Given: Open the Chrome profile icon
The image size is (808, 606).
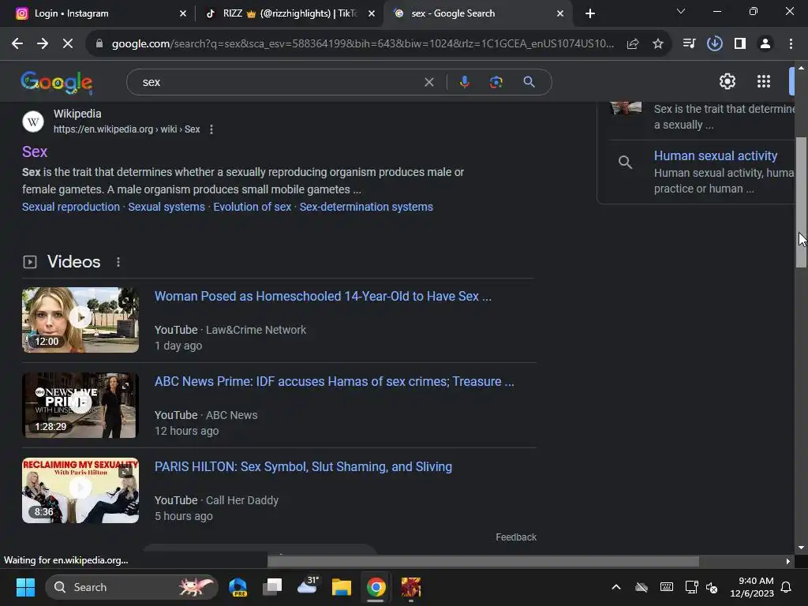Looking at the screenshot, I should 765,44.
